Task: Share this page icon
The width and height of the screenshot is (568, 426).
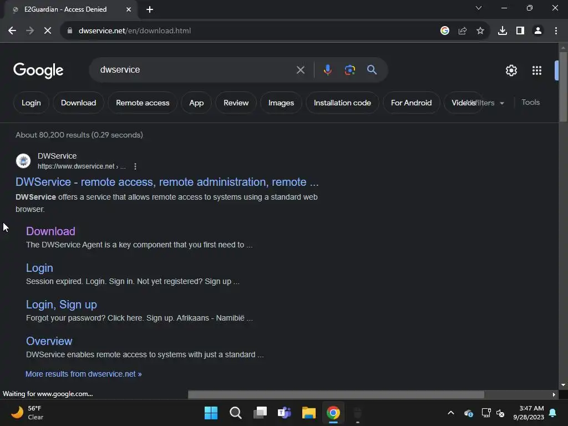Action: click(x=463, y=31)
